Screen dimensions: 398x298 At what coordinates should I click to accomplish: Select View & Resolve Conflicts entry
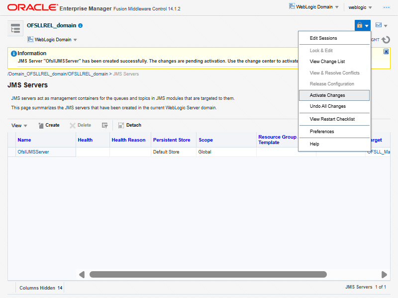point(334,73)
